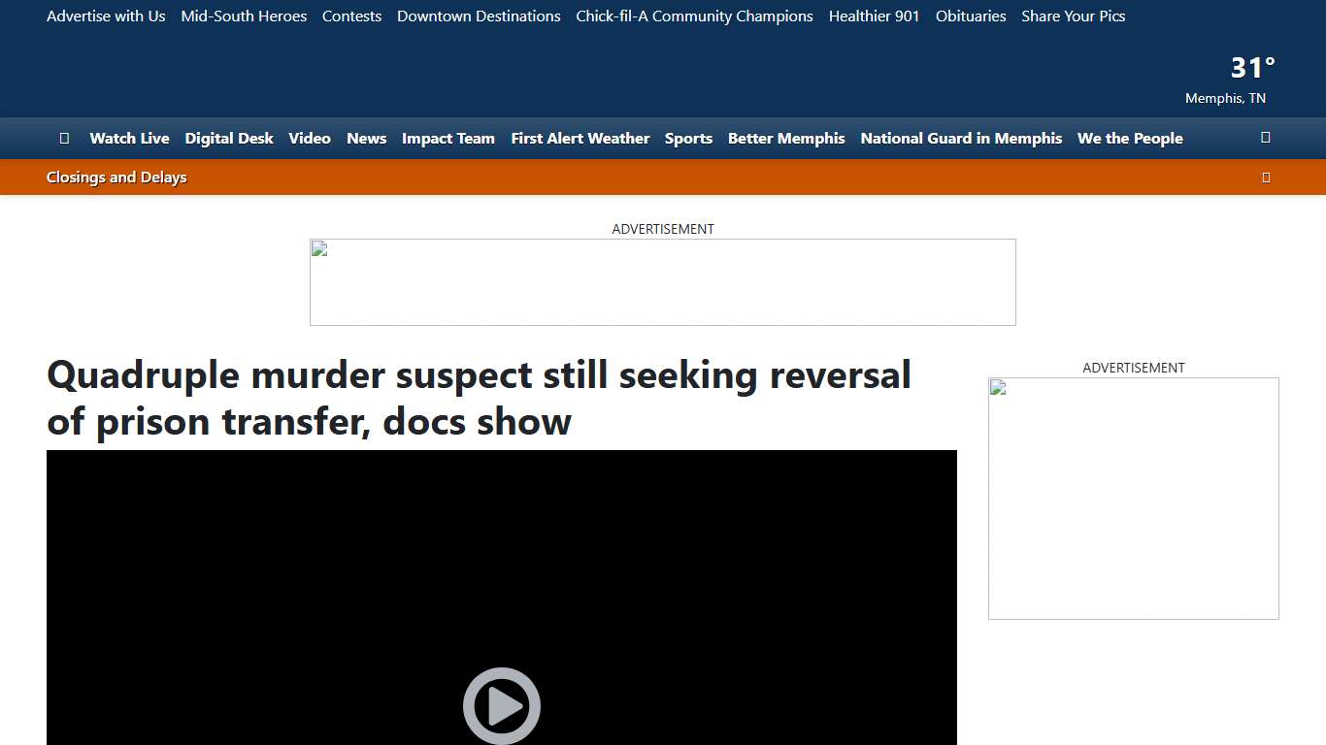Visit the Mid-South Heroes page
Image resolution: width=1326 pixels, height=745 pixels.
pyautogui.click(x=243, y=16)
